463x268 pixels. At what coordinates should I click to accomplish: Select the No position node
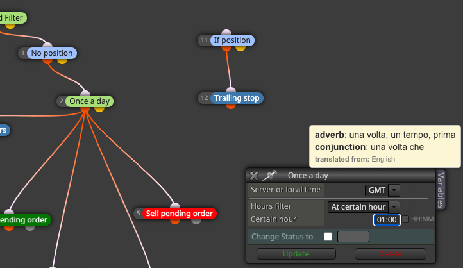tap(52, 53)
